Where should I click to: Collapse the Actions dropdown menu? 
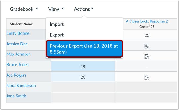pyautogui.click(x=84, y=9)
